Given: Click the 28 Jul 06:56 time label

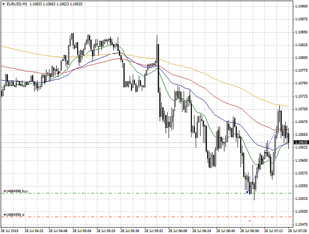Looking at the screenshot, I should [x=249, y=231].
